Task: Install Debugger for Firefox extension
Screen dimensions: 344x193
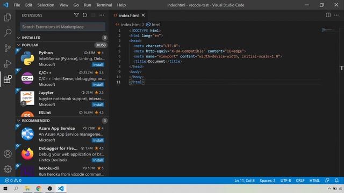Action: (x=98, y=160)
